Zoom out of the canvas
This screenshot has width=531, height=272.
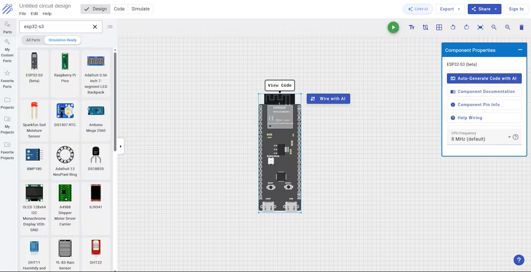point(494,27)
